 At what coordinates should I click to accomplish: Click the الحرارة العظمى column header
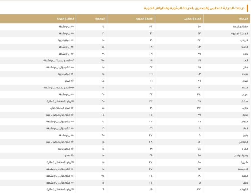(192, 19)
